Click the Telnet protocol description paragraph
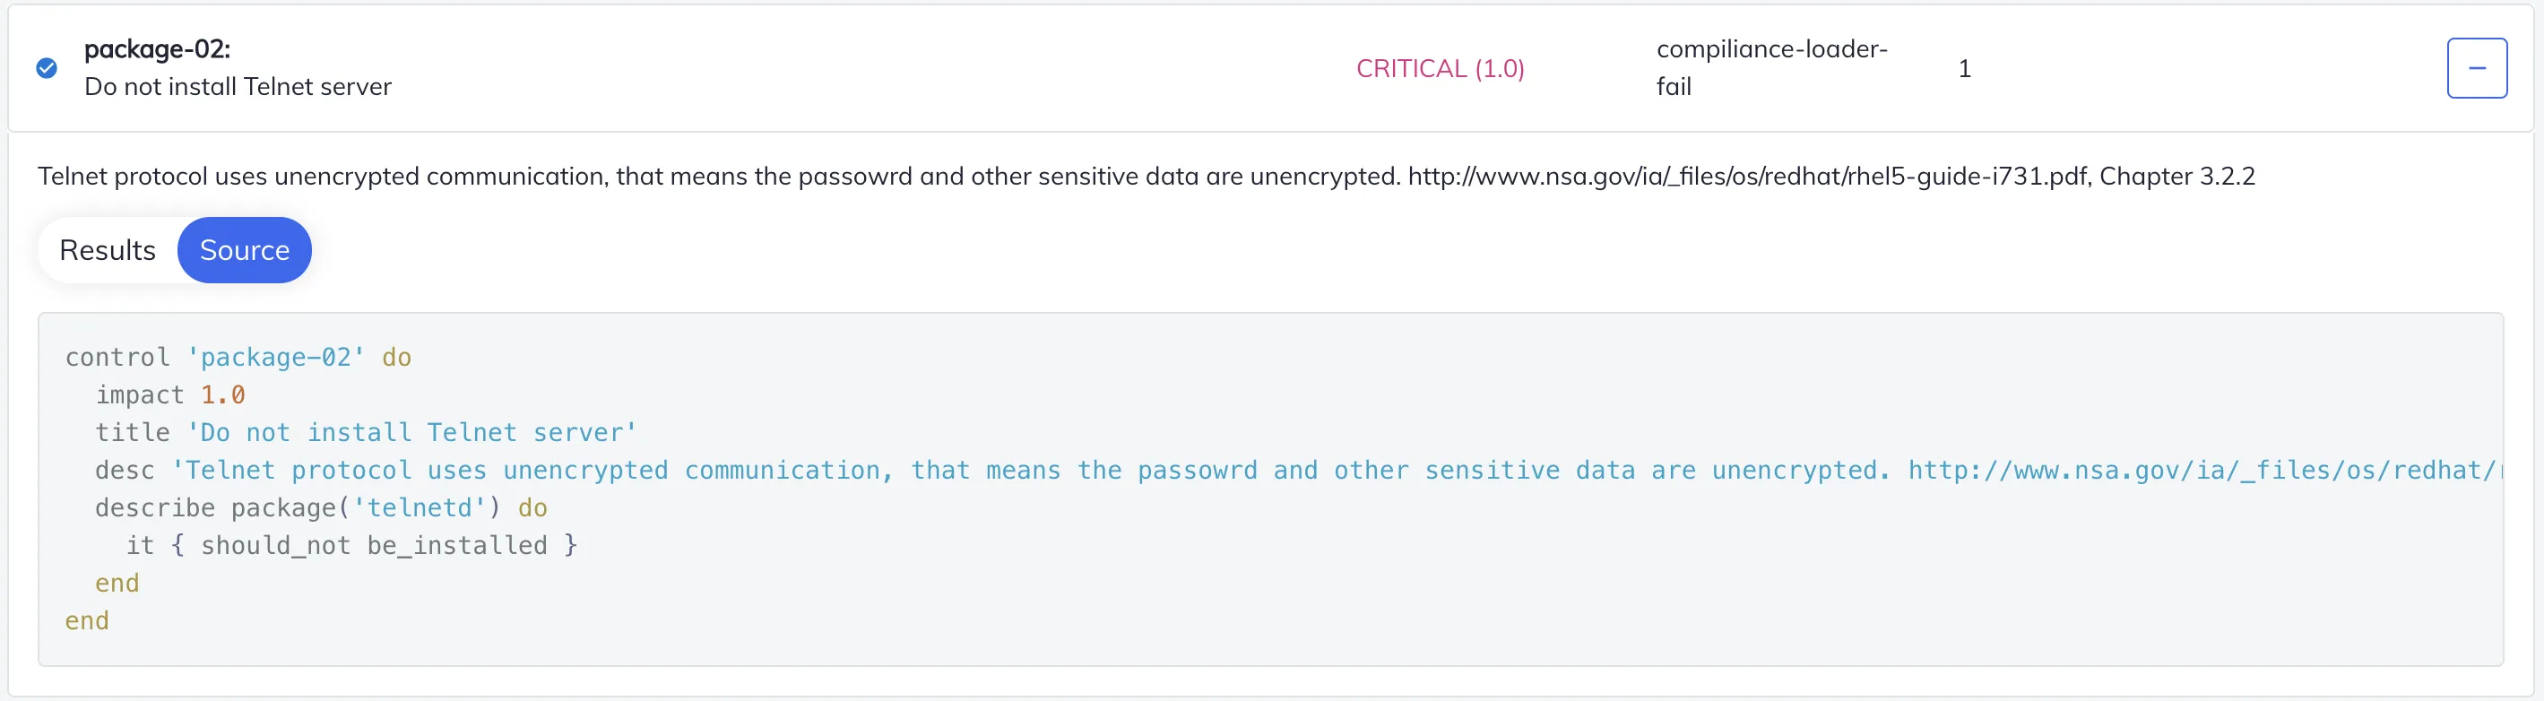Image resolution: width=2544 pixels, height=701 pixels. [1146, 176]
